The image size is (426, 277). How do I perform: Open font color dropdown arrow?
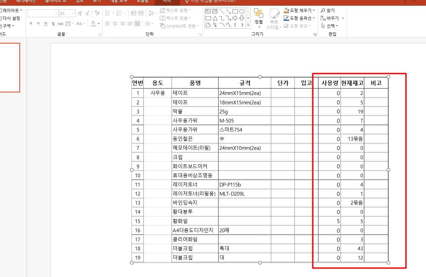tap(99, 24)
